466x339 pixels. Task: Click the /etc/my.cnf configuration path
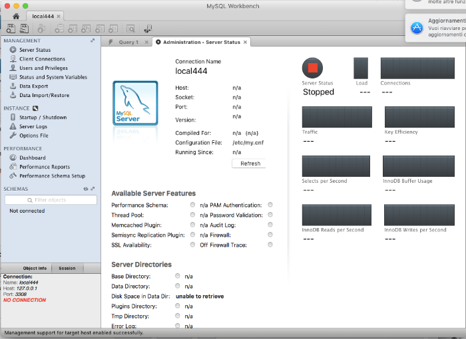click(x=248, y=142)
